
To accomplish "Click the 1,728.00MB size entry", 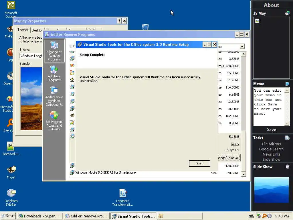I will (x=231, y=66).
